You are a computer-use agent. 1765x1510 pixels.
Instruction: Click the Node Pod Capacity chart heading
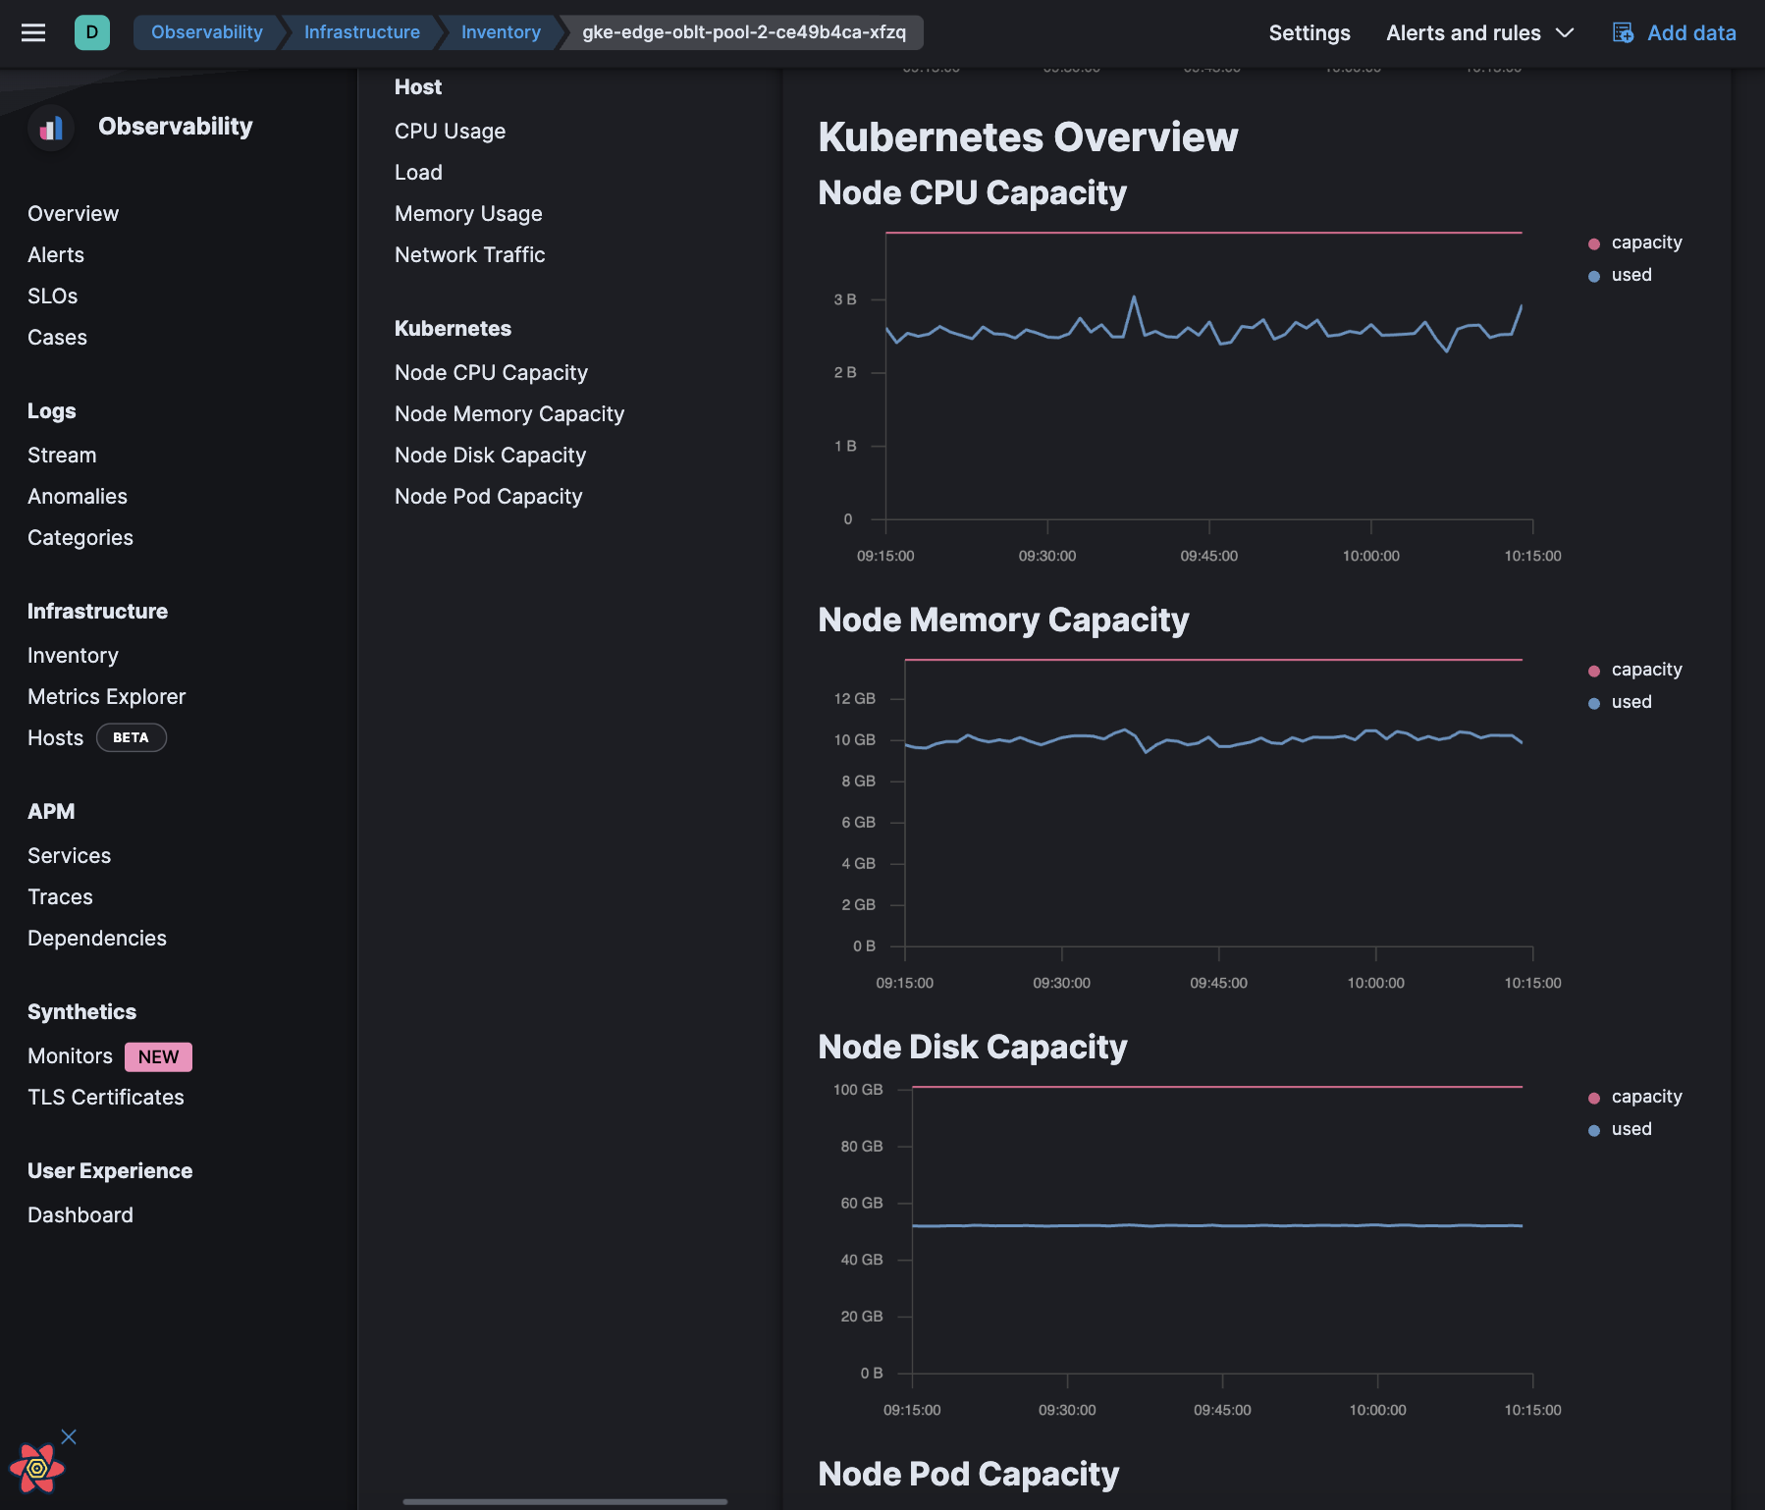pyautogui.click(x=968, y=1474)
